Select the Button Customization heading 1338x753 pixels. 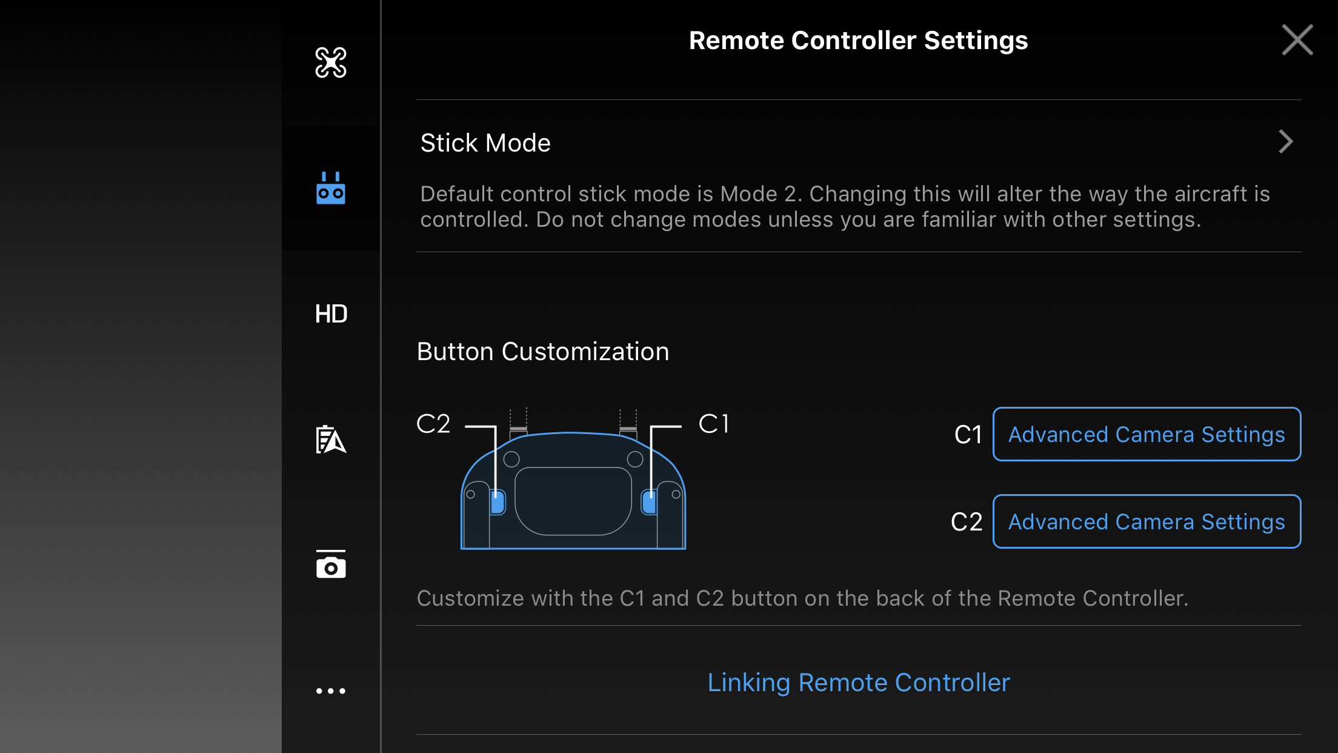[543, 352]
